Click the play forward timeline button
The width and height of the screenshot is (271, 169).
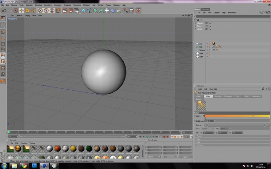click(x=150, y=137)
